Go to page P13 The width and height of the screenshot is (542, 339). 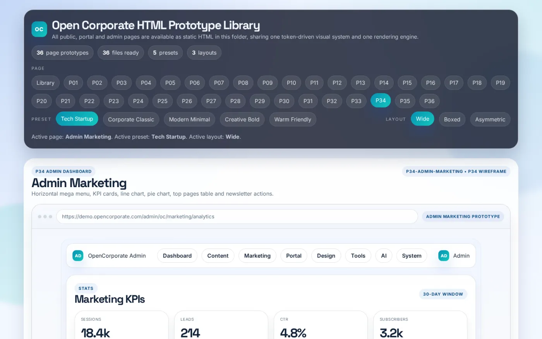pos(360,83)
